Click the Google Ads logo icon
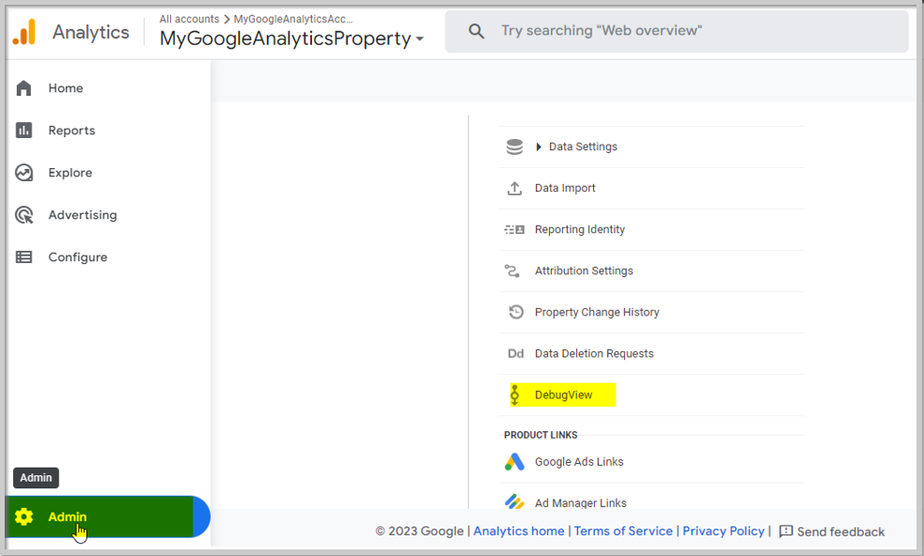Image resolution: width=924 pixels, height=556 pixels. click(514, 461)
